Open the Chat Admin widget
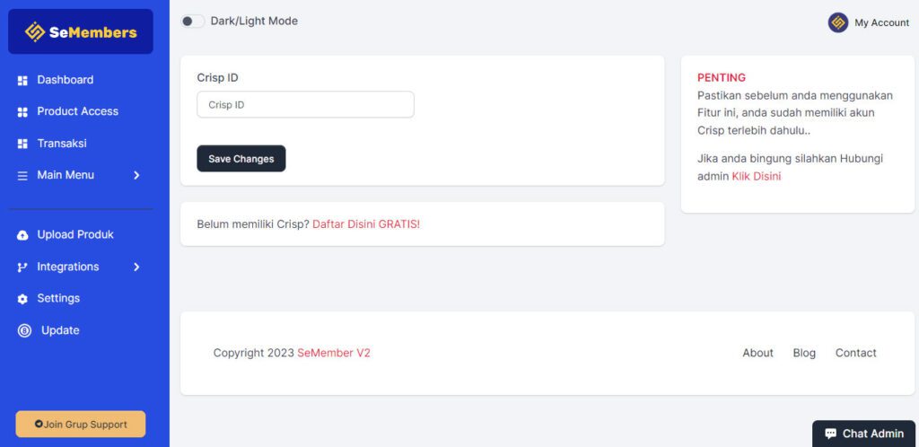Screen dimensions: 919x447 (864, 434)
